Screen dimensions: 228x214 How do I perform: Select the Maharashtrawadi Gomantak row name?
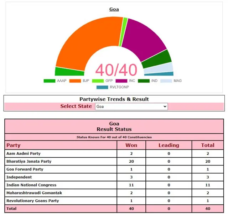coord(34,193)
